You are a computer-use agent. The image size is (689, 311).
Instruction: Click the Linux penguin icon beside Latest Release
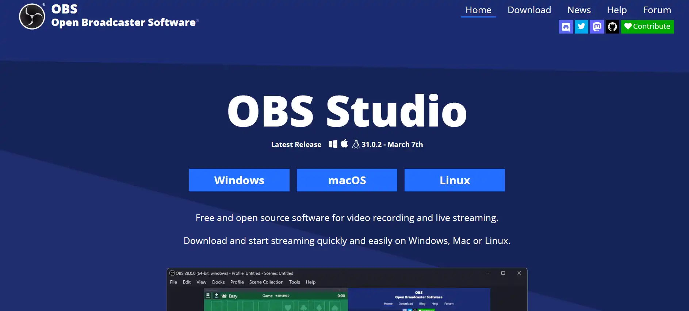pyautogui.click(x=356, y=144)
